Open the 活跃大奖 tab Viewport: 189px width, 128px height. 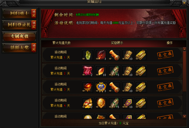[19, 48]
